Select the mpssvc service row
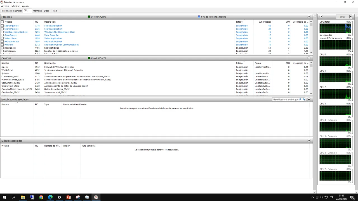Screen dimensions: 358x201 pyautogui.click(x=155, y=67)
